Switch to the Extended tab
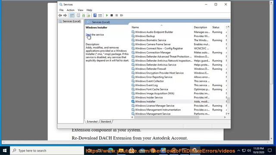 tap(92, 121)
